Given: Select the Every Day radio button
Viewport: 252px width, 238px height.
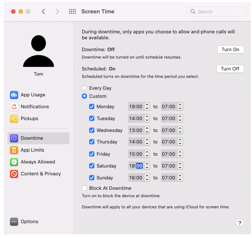Looking at the screenshot, I should click(84, 88).
